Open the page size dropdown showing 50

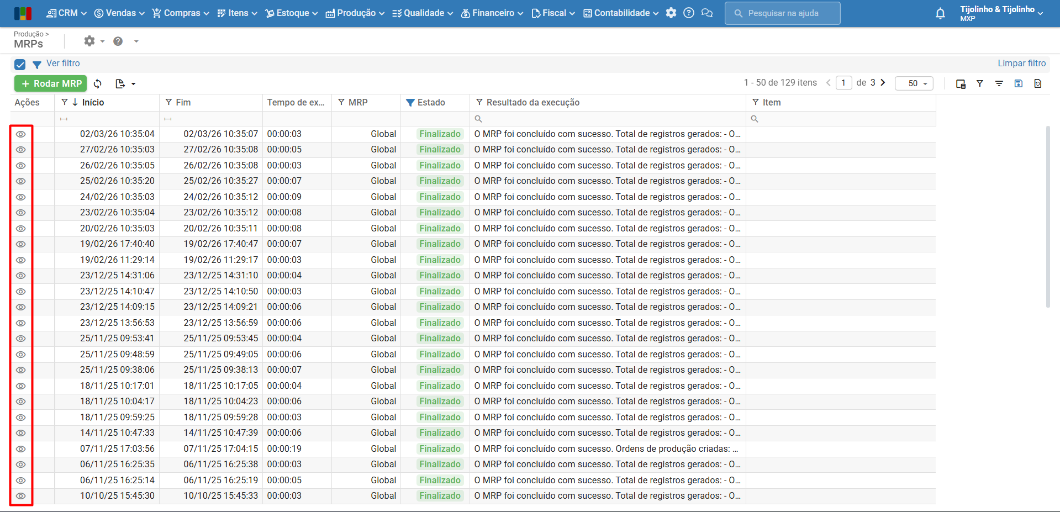(x=914, y=83)
